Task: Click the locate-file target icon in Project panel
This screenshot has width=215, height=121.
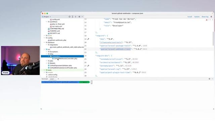Action: coord(70,16)
